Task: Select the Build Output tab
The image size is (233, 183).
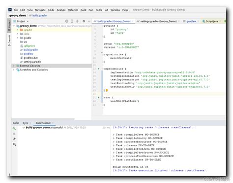Action: click(x=43, y=123)
